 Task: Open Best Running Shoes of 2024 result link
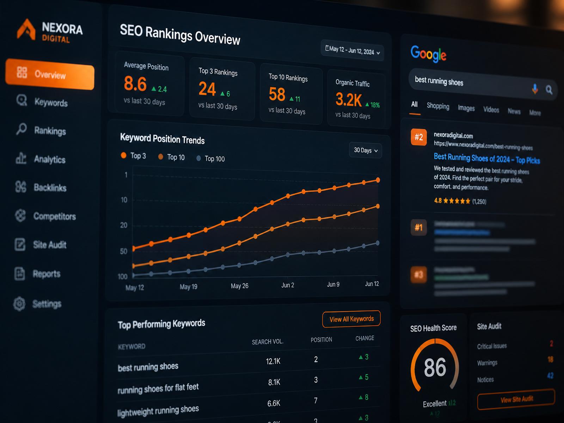[x=486, y=158]
